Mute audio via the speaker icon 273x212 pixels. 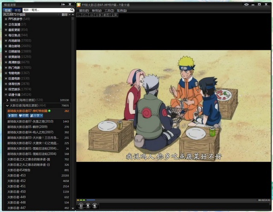click(95, 206)
